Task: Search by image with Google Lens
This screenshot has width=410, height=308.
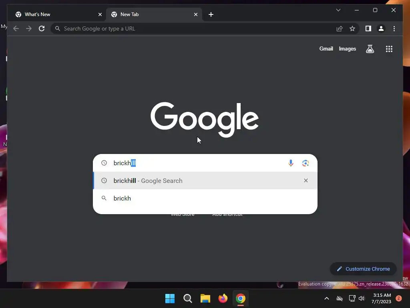Action: (x=305, y=163)
